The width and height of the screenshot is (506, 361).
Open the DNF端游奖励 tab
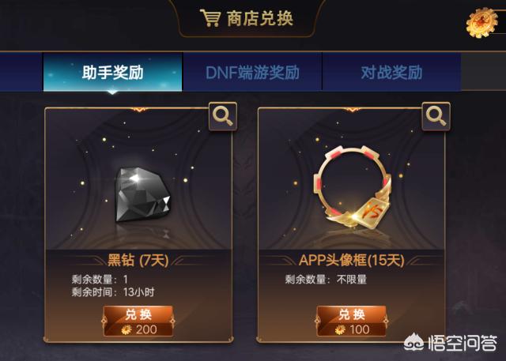252,72
